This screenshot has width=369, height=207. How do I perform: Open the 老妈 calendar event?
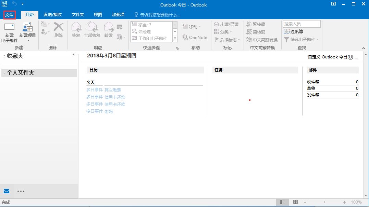click(x=109, y=111)
